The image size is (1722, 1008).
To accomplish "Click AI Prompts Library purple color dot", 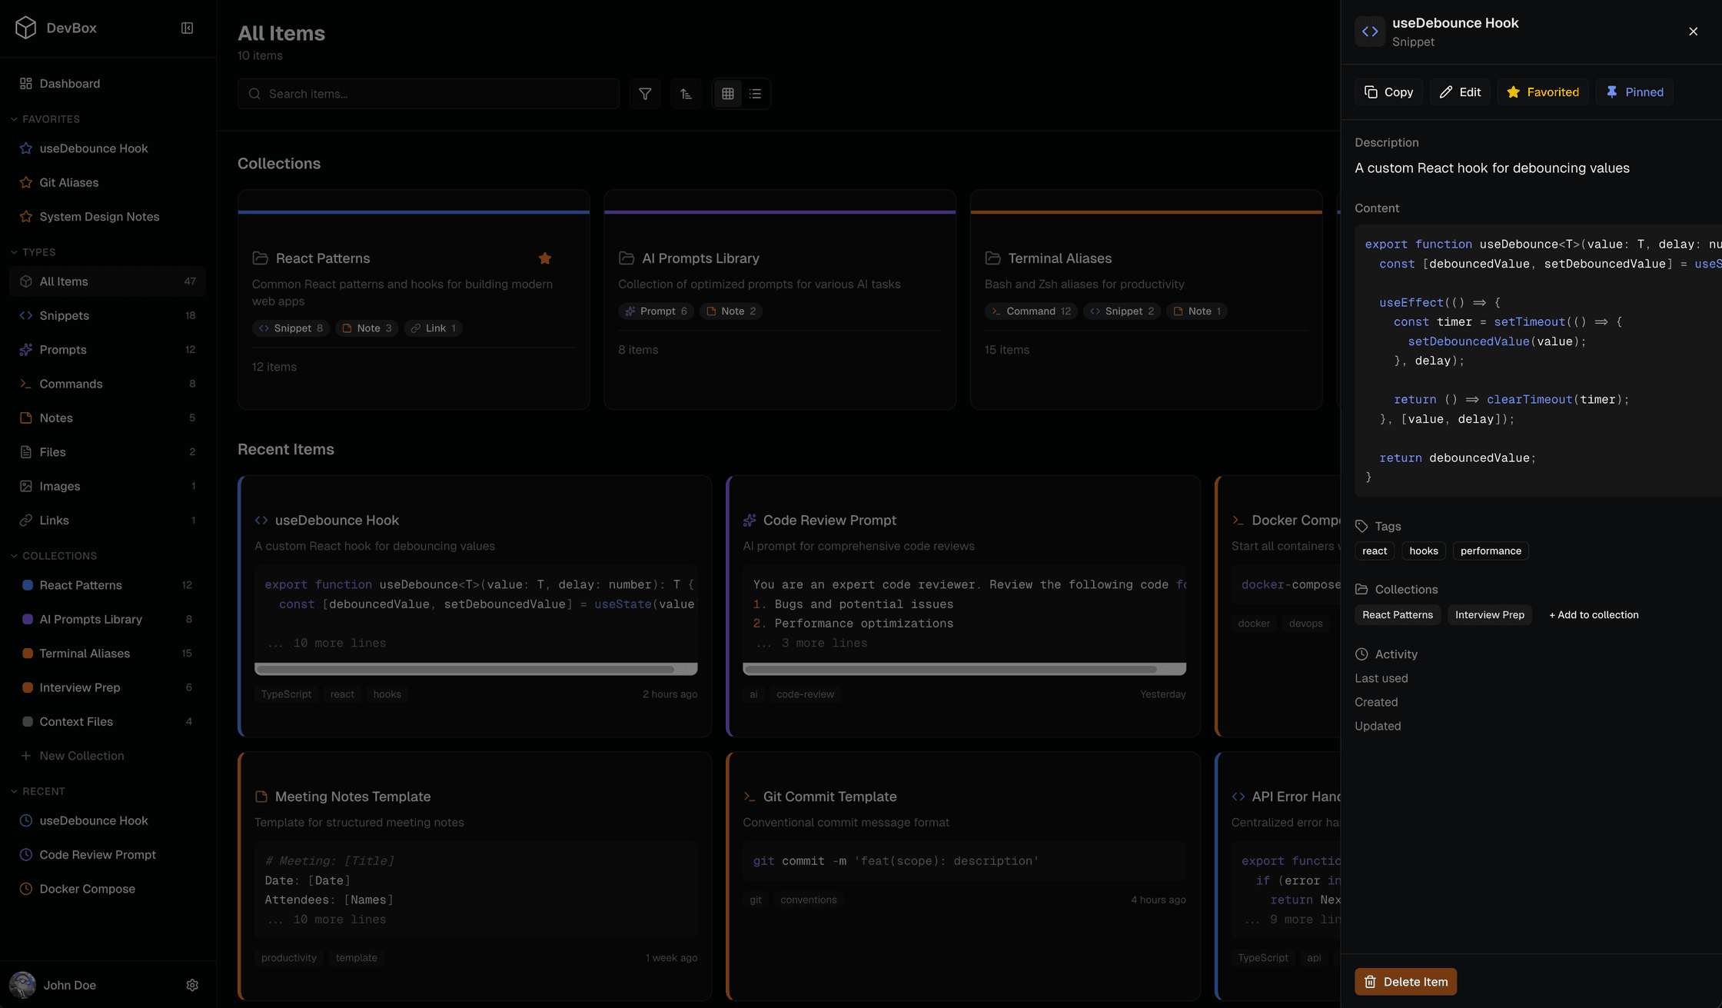I will 28,619.
